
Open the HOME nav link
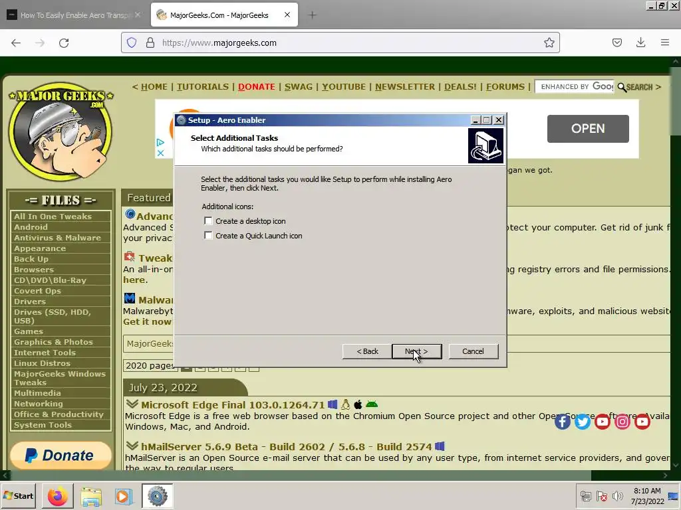click(x=154, y=87)
